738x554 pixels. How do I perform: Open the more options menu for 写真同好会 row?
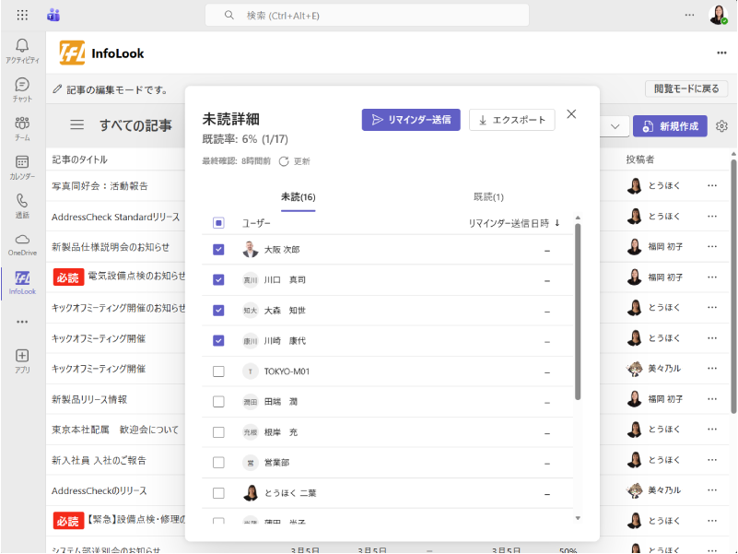[711, 186]
